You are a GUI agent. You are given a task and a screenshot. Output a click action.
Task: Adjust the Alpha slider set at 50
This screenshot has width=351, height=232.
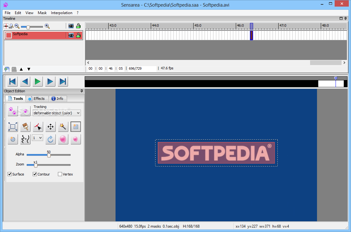[x=49, y=155]
